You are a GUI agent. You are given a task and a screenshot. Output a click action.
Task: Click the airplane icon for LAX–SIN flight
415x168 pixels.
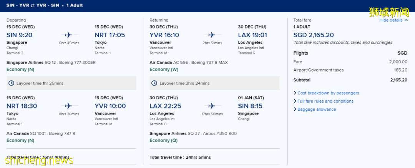212,106
